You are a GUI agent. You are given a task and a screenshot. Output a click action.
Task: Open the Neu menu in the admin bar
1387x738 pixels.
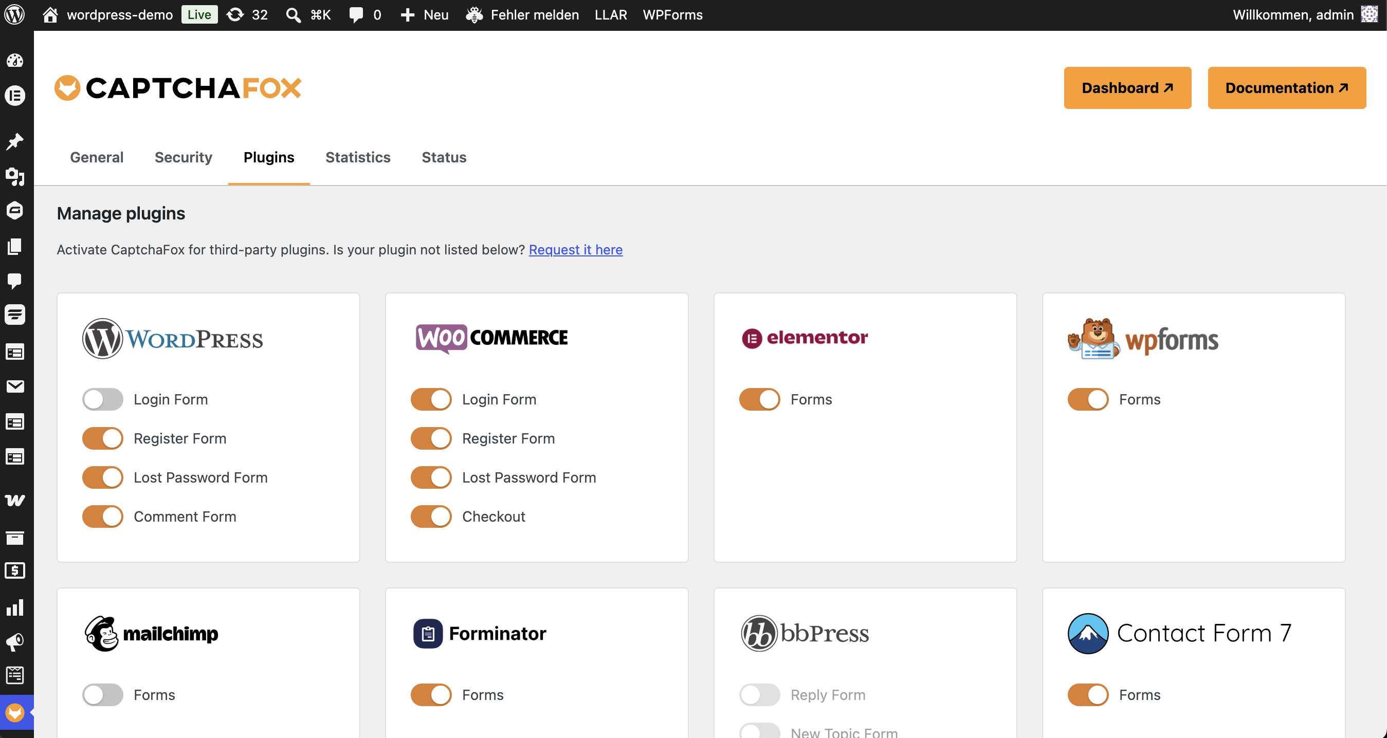436,14
